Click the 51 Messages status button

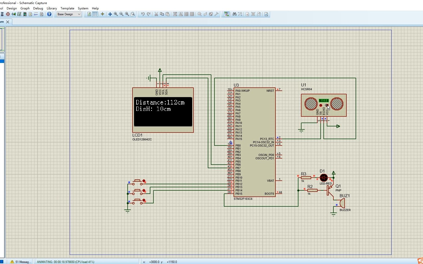pyautogui.click(x=20, y=262)
